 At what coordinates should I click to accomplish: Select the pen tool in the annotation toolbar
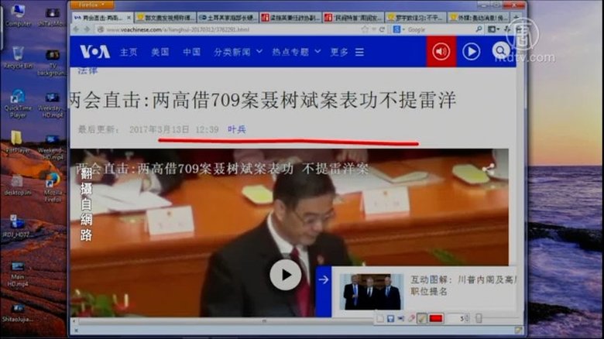pos(421,318)
